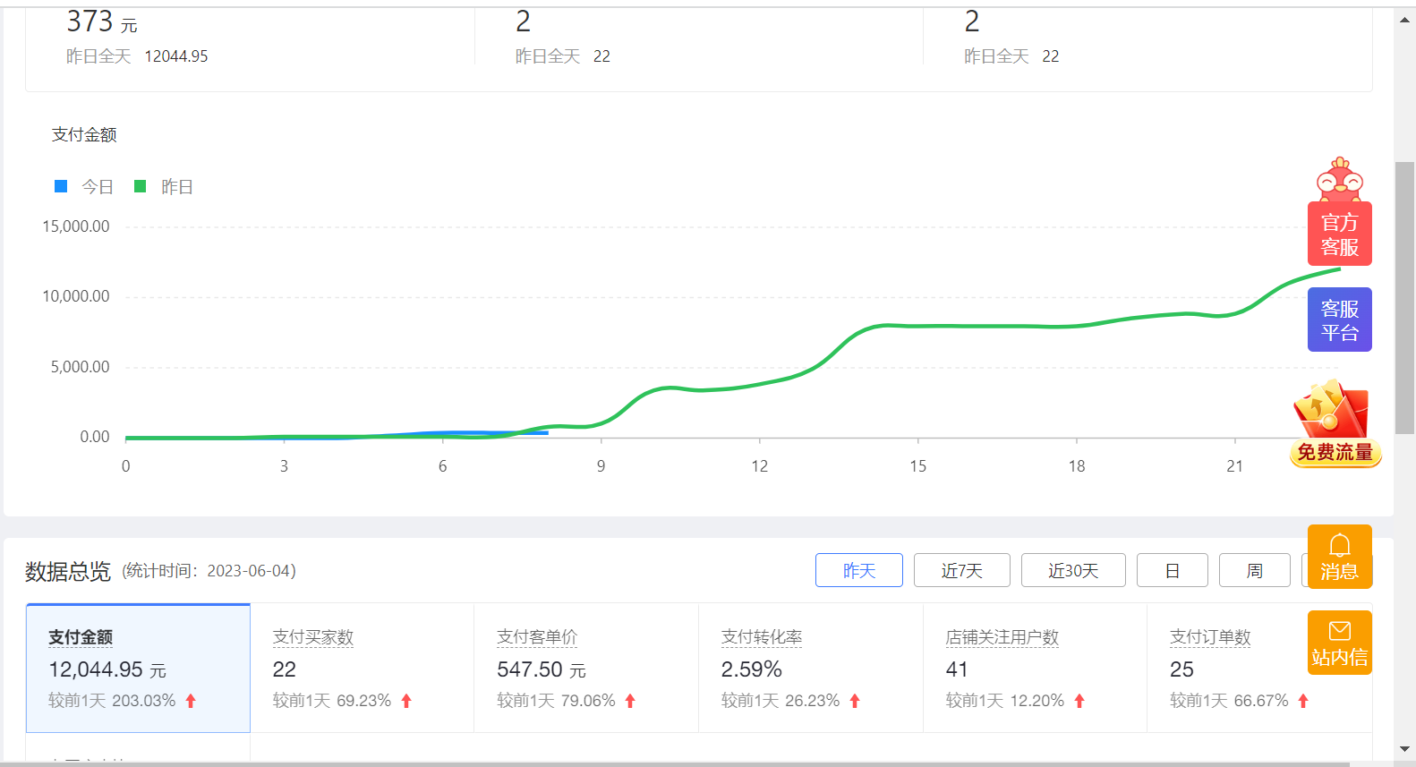The image size is (1416, 767).
Task: Click red up arrow beside 203.03%
Action: (x=191, y=701)
